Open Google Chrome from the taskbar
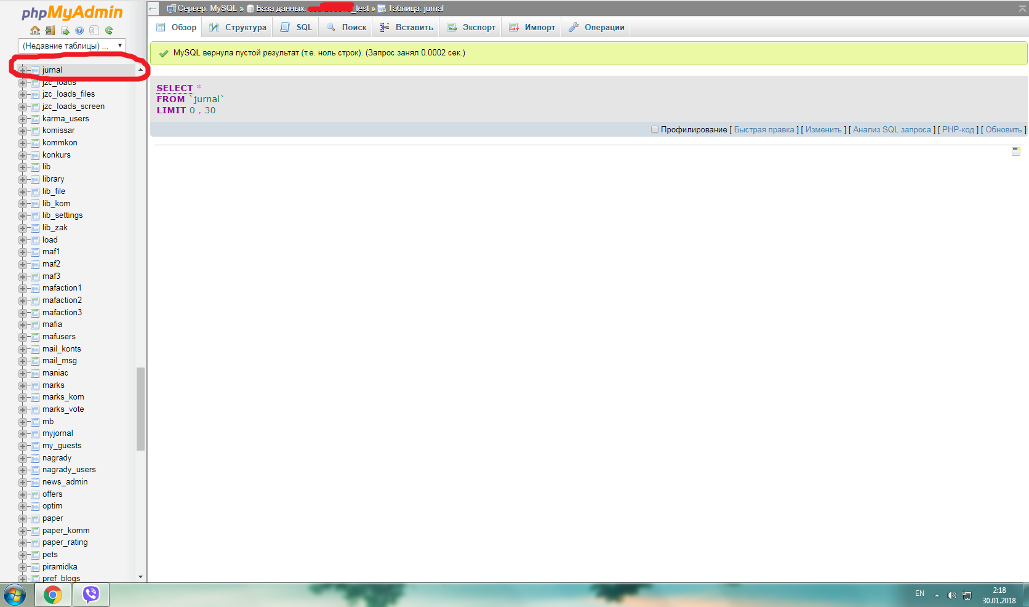Image resolution: width=1029 pixels, height=607 pixels. click(x=53, y=595)
